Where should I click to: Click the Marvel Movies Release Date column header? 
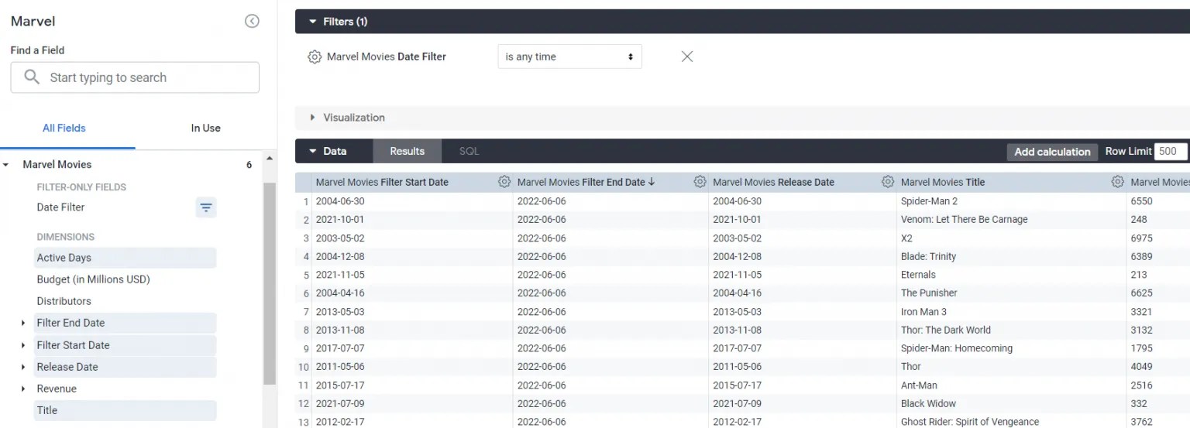coord(773,182)
